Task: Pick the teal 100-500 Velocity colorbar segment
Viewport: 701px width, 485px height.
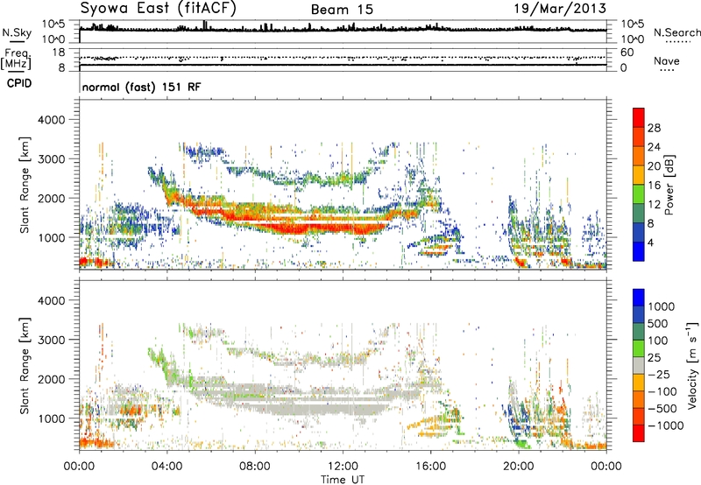Action: (x=639, y=332)
